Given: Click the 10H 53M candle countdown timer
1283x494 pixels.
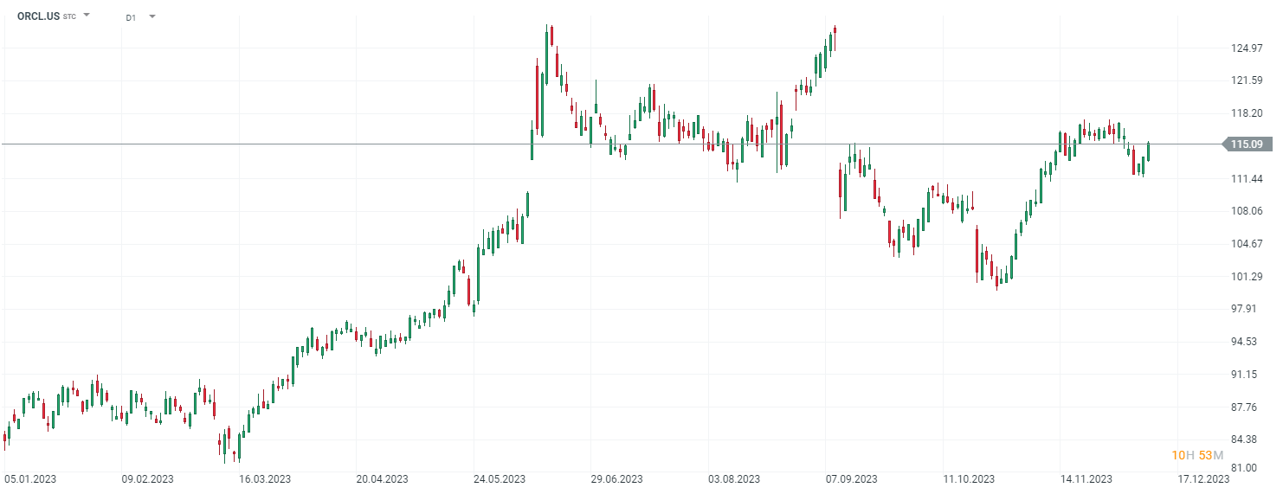Looking at the screenshot, I should pyautogui.click(x=1197, y=455).
